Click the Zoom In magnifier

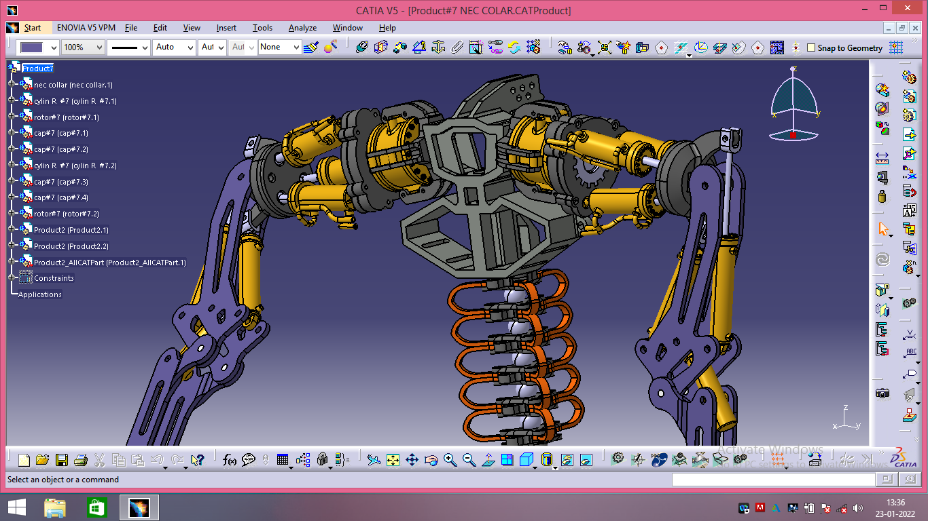[450, 460]
